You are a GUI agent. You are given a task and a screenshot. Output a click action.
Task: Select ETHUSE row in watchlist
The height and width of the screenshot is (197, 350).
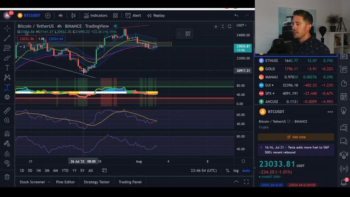coord(296,61)
